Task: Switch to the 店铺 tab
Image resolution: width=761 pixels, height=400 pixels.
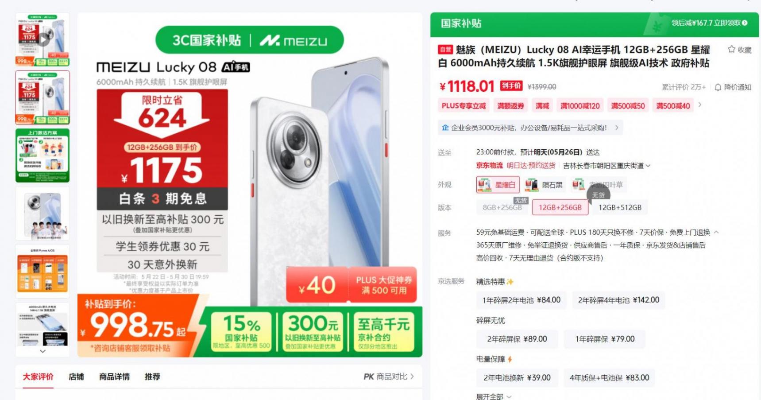Action: pos(76,377)
